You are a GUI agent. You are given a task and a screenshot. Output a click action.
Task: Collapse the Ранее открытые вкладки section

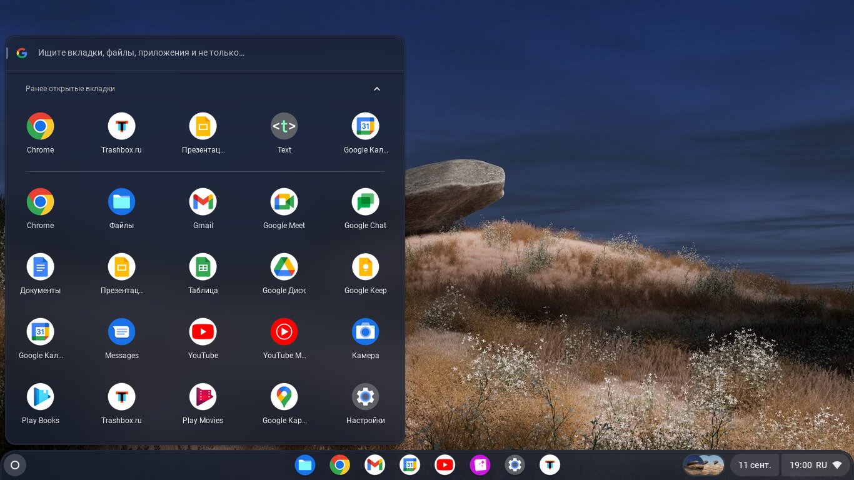[x=377, y=89]
